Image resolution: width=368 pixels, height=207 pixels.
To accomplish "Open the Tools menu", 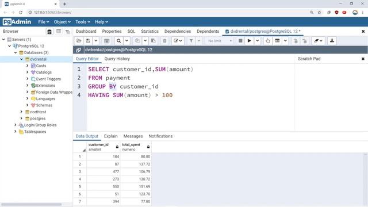I will coord(83,22).
